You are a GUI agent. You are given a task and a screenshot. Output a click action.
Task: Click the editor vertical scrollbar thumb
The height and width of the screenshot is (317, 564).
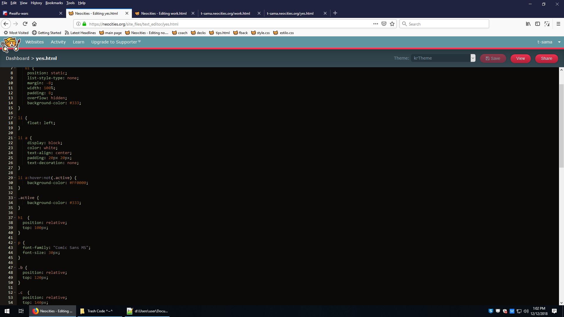561,126
